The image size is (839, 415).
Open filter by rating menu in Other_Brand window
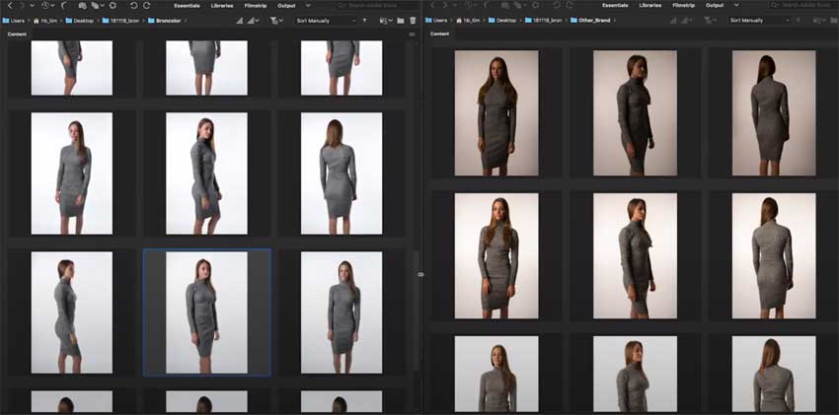710,21
